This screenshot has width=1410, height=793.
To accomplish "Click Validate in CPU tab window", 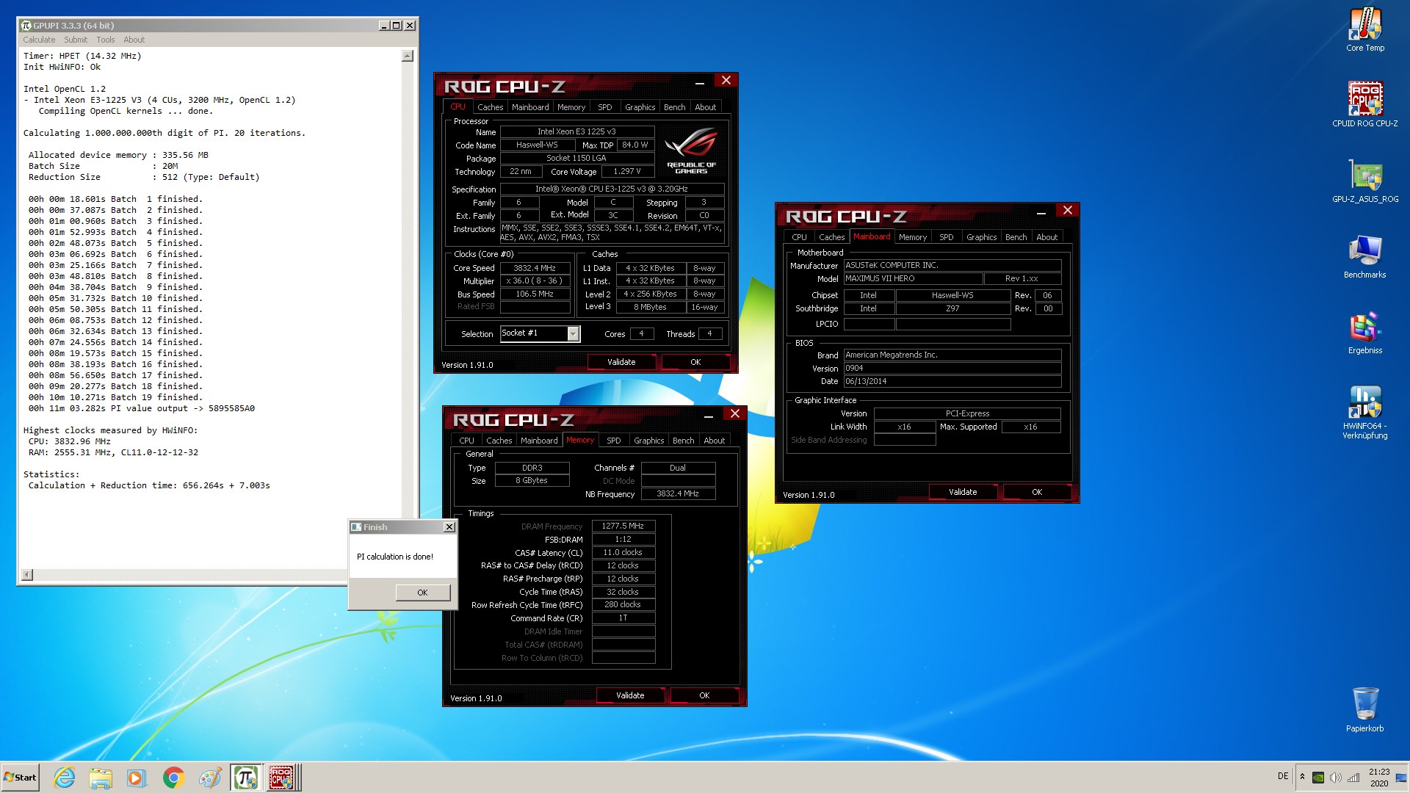I will 621,362.
